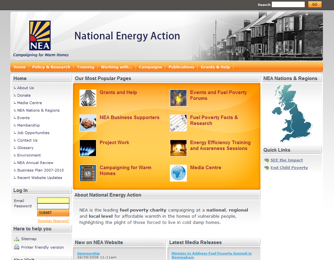Image resolution: width=334 pixels, height=260 pixels.
Task: Open the Grants and Help hands thumbnail
Action: [x=88, y=98]
